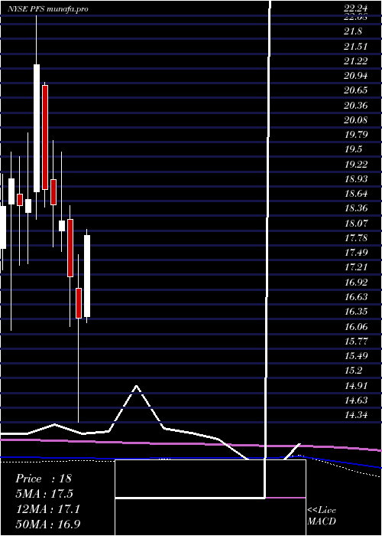Click the 14.91 price axis label
This screenshot has width=382, height=536.
[355, 385]
